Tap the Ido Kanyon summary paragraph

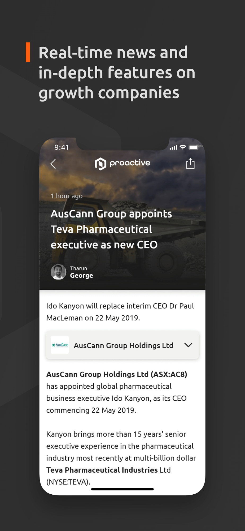click(x=120, y=312)
